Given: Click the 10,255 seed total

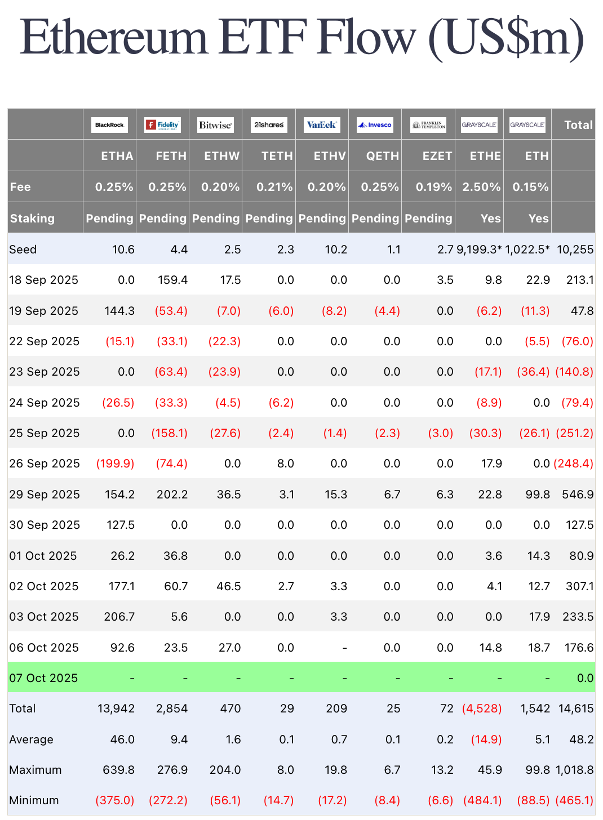Looking at the screenshot, I should coord(575,249).
